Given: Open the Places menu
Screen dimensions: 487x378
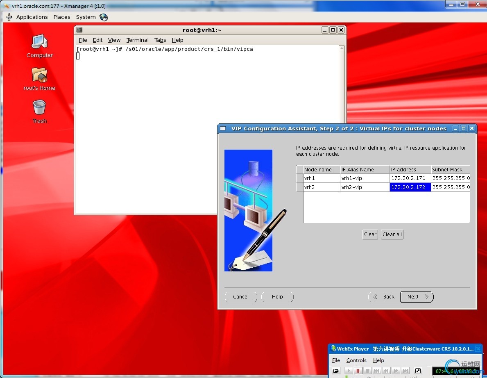Looking at the screenshot, I should pos(62,17).
